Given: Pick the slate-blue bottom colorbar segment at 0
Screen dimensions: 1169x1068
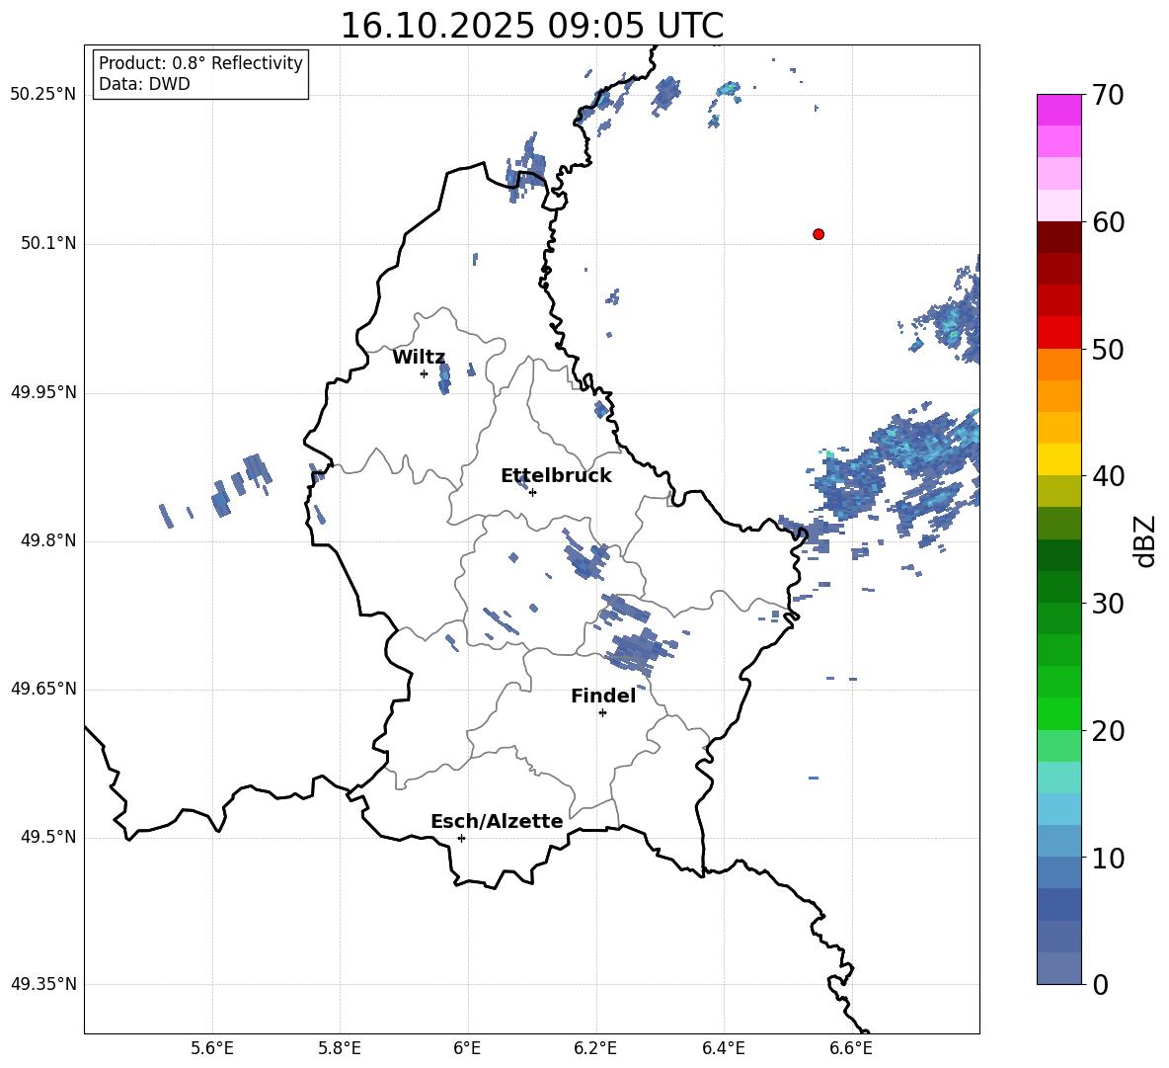Looking at the screenshot, I should [x=1058, y=969].
